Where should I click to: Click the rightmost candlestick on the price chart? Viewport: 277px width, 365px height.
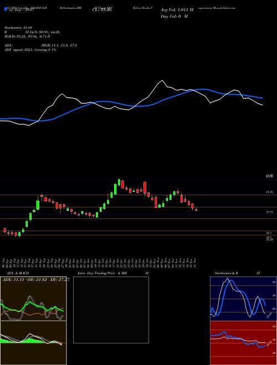196,210
